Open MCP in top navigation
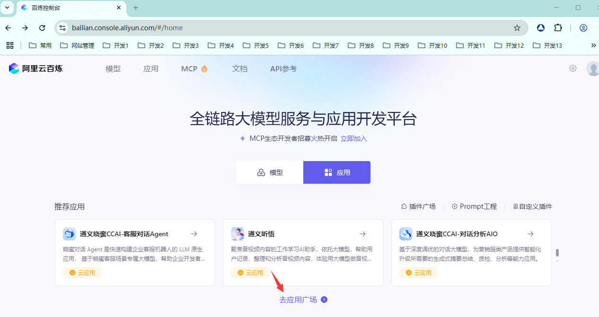 189,69
